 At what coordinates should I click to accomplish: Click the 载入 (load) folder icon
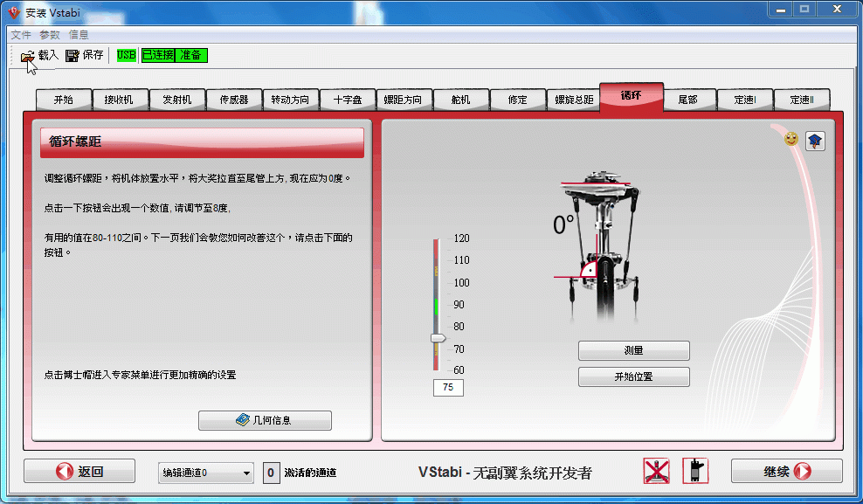tap(28, 56)
